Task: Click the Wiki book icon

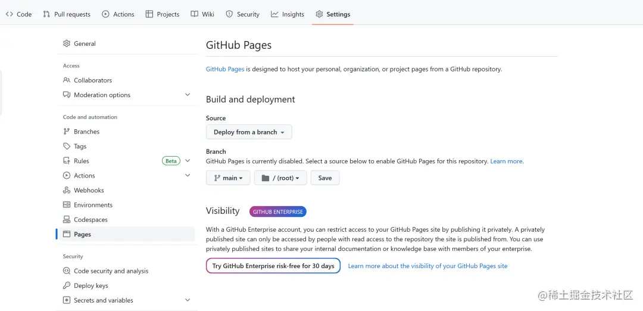Action: click(x=194, y=14)
